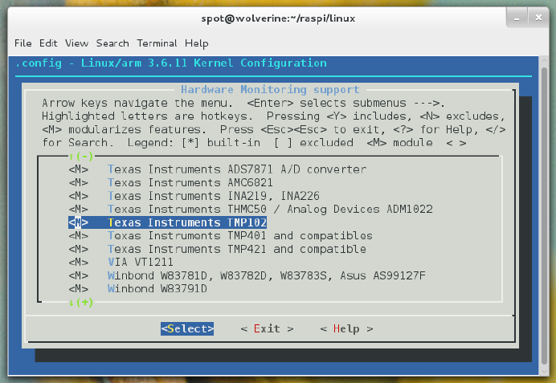Toggle <M> for VIA VT1211

coord(79,263)
